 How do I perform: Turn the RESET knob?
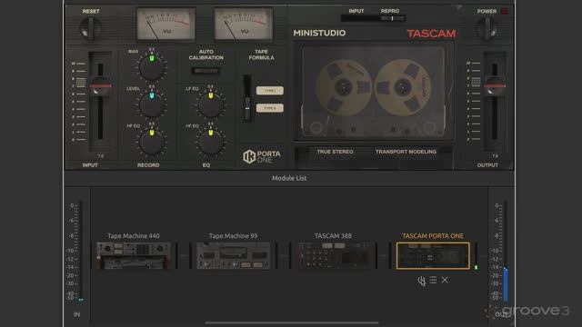click(90, 28)
